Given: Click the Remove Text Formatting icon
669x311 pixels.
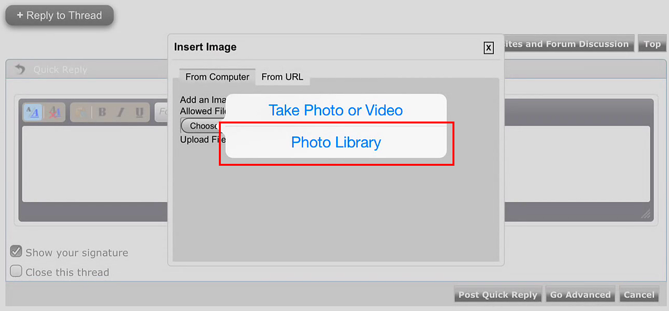Looking at the screenshot, I should pyautogui.click(x=55, y=112).
